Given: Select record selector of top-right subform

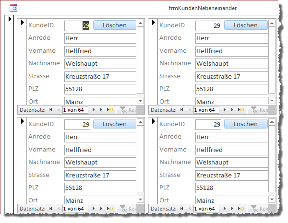Looking at the screenshot, I should coord(153,62).
